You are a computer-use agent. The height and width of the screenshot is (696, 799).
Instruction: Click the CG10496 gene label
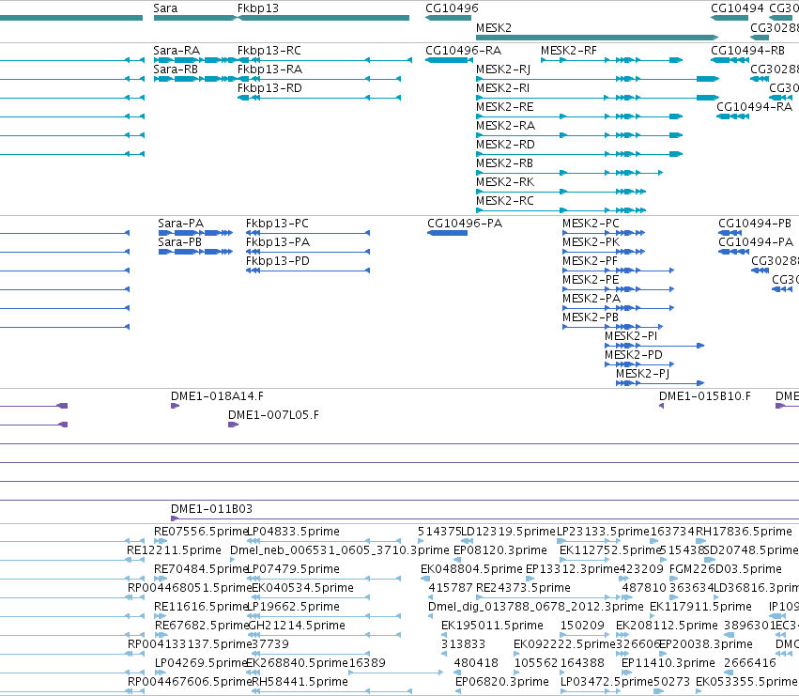452,8
